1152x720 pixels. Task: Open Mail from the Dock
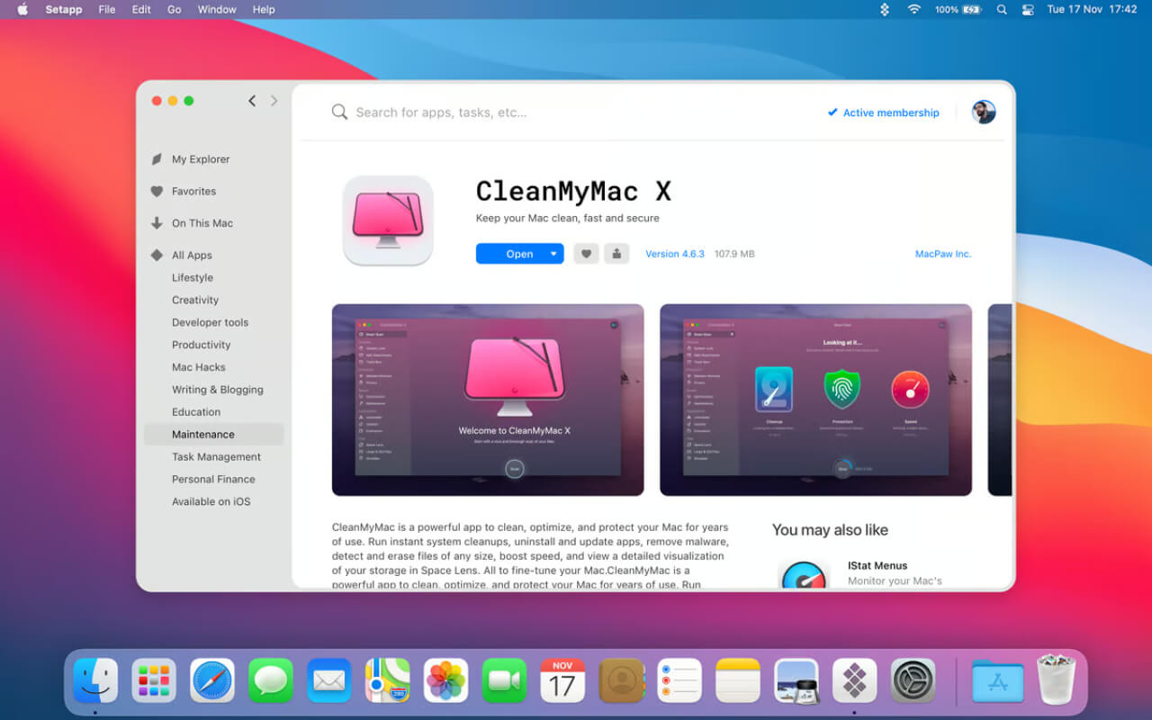pos(329,680)
